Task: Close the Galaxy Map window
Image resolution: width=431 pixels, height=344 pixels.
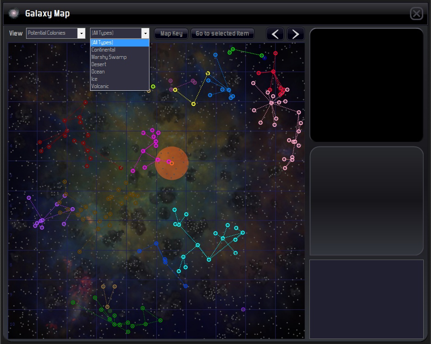Action: [416, 13]
